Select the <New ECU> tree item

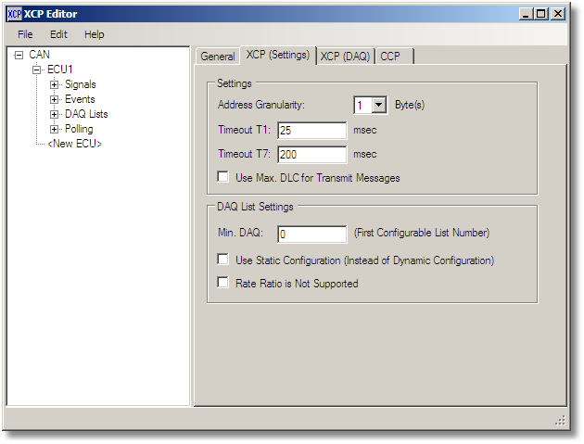tap(74, 144)
